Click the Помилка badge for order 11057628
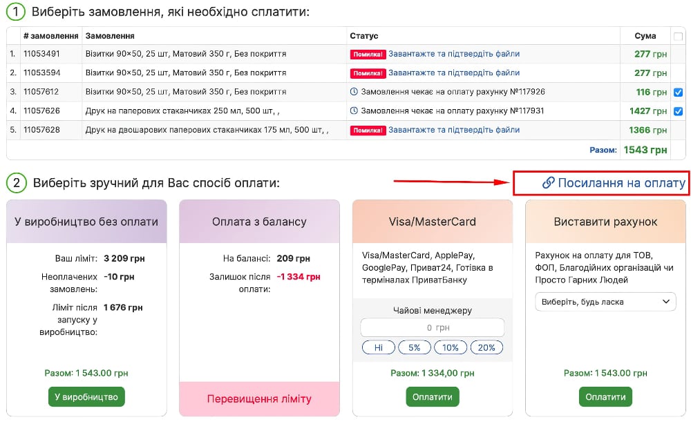 (368, 131)
